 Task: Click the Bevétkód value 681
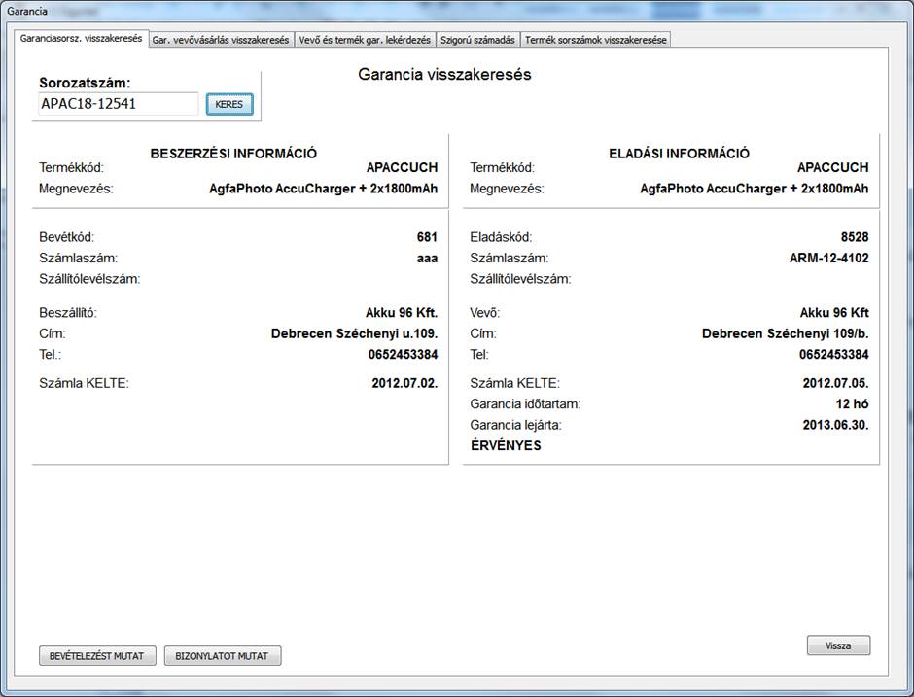click(x=426, y=237)
